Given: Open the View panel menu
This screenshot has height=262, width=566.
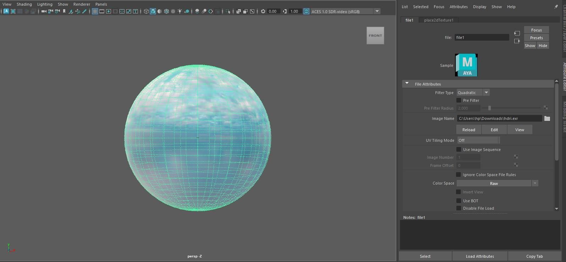Looking at the screenshot, I should point(7,4).
